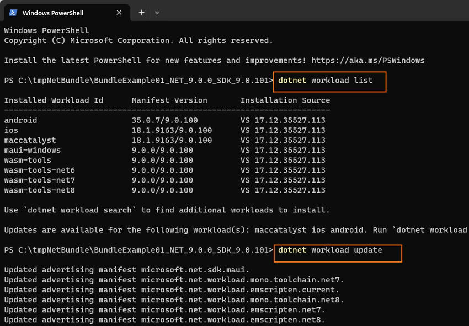Select the 'maui-windows' workload entry
Image resolution: width=469 pixels, height=326 pixels.
tap(33, 150)
